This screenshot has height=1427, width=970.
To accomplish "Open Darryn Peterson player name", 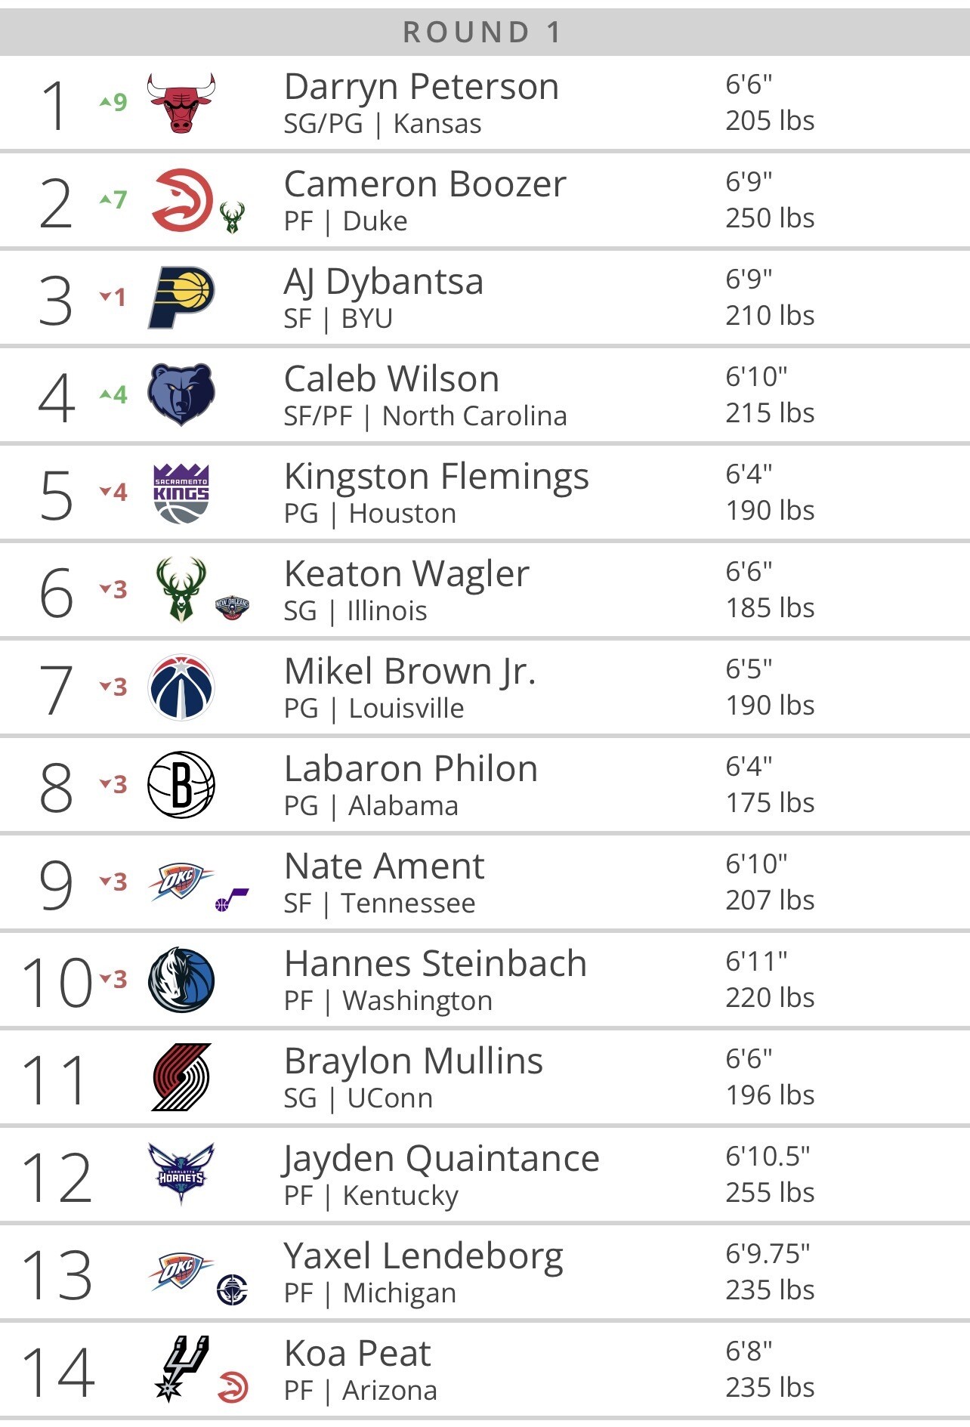I will (x=422, y=87).
